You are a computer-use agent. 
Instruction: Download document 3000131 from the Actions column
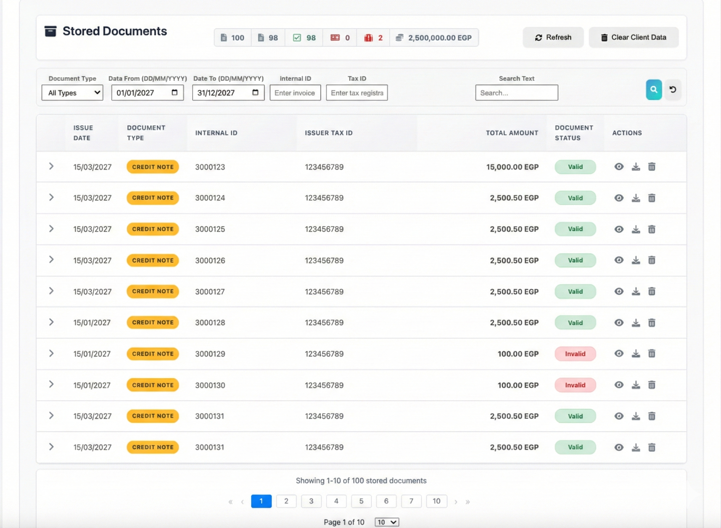tap(636, 416)
